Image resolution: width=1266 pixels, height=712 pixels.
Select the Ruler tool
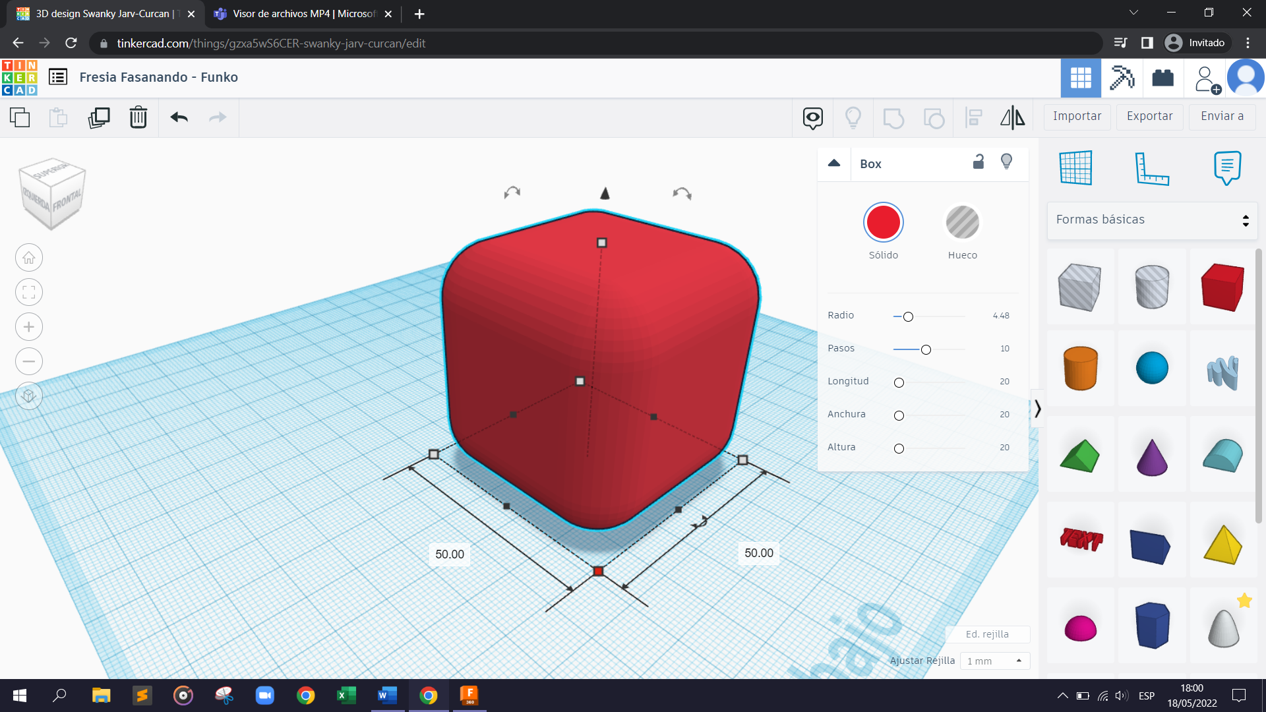(x=1151, y=168)
